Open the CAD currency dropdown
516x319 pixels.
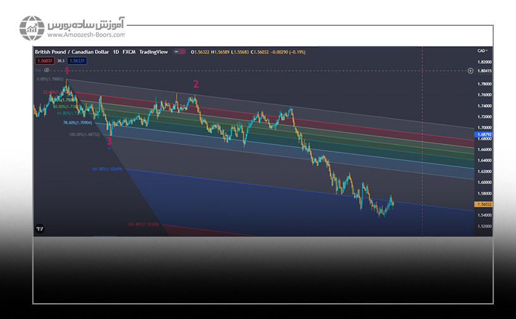click(x=482, y=51)
